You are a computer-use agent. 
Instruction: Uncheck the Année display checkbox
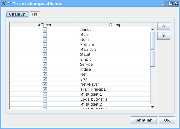pyautogui.click(x=45, y=30)
